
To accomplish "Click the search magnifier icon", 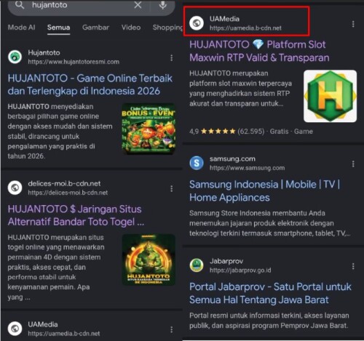I will [x=20, y=4].
